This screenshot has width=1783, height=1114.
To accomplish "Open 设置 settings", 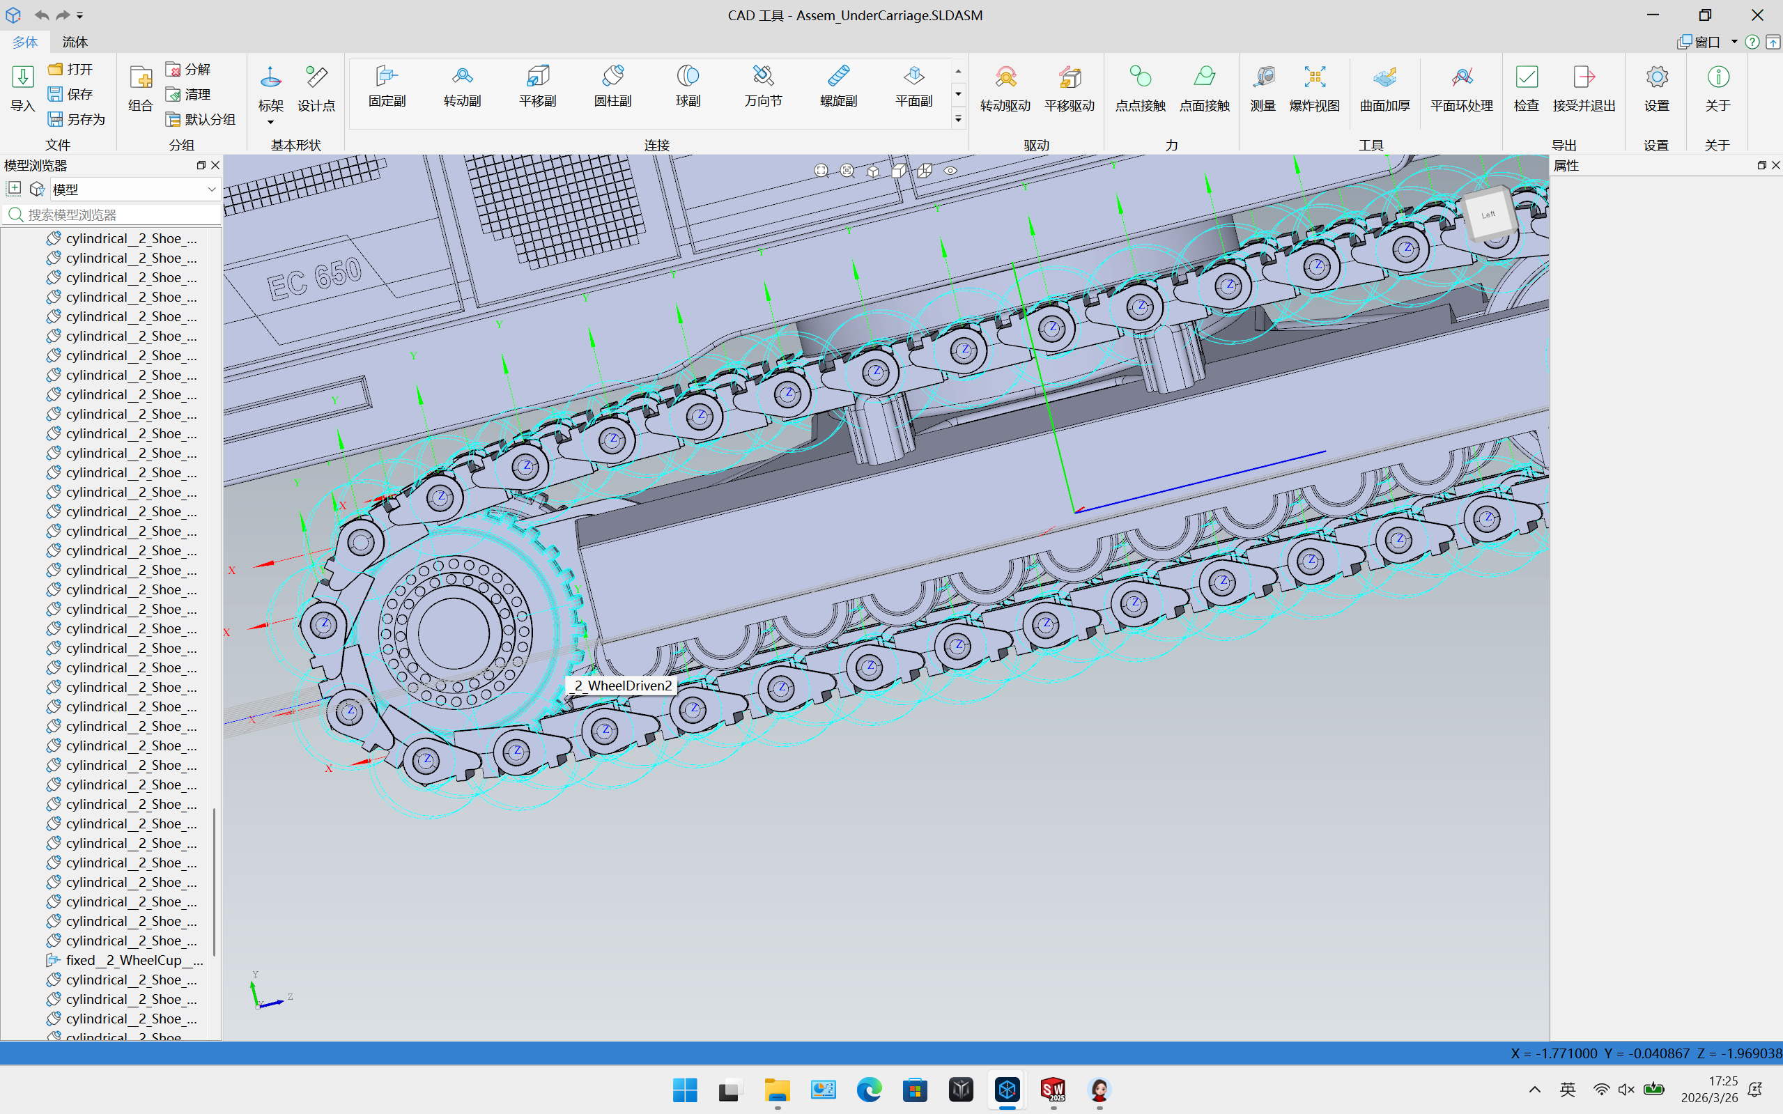I will (1656, 88).
